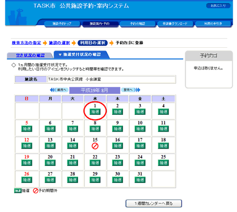Select the 抽選受付状況の確認 tab
Screen dimensions: 237x212
pos(82,54)
